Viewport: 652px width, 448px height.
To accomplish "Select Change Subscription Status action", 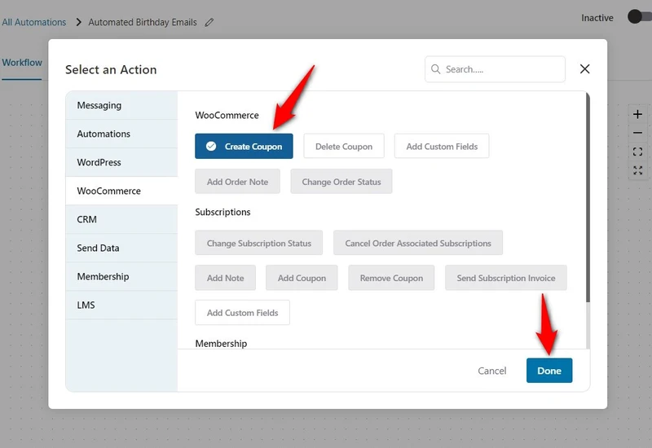I will (258, 243).
